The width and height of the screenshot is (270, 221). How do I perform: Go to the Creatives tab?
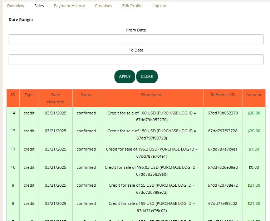click(x=103, y=6)
